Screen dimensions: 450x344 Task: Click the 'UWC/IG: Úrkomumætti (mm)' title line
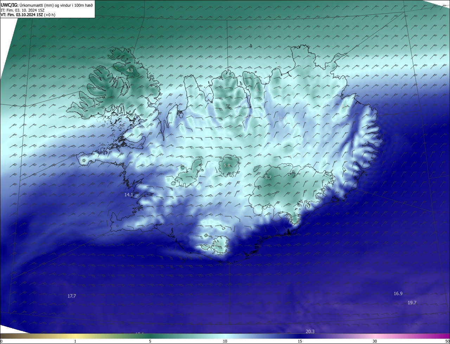pos(47,5)
